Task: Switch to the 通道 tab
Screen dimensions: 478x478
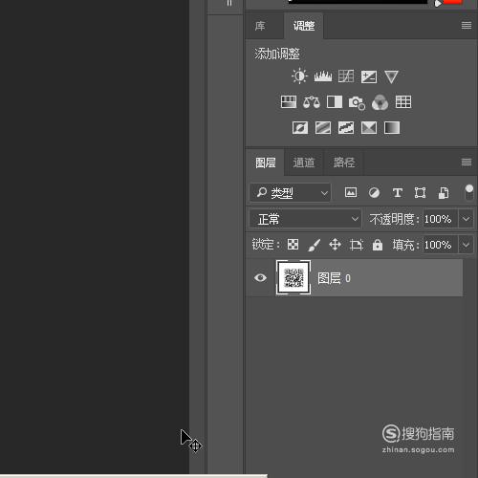Action: coord(304,163)
